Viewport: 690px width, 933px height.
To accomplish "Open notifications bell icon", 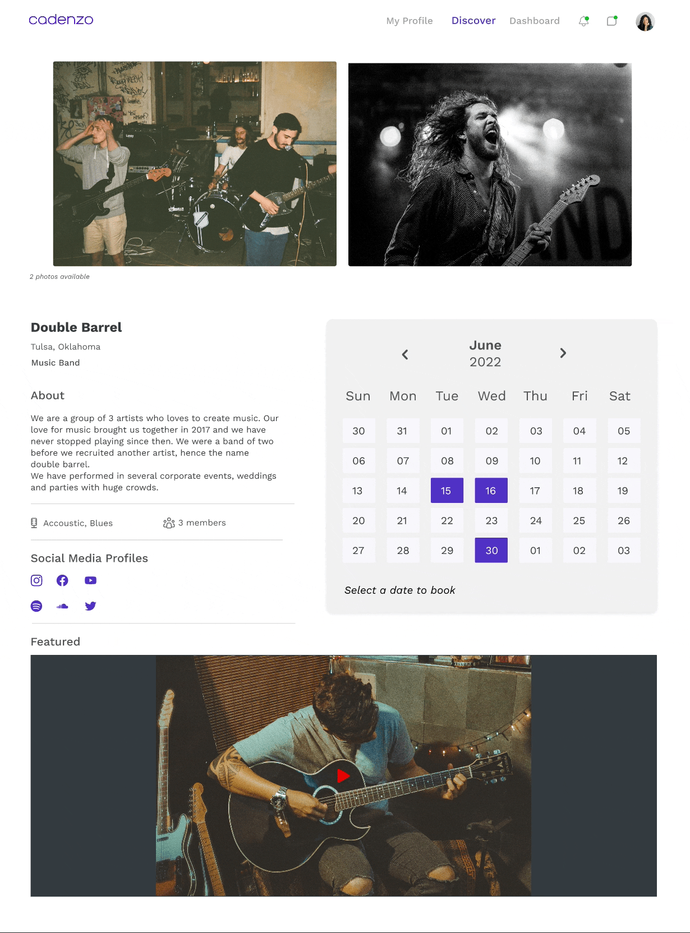I will (x=584, y=21).
